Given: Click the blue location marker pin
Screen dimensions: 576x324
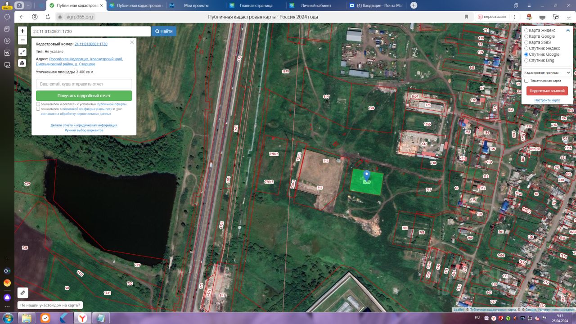Looking at the screenshot, I should tap(367, 175).
